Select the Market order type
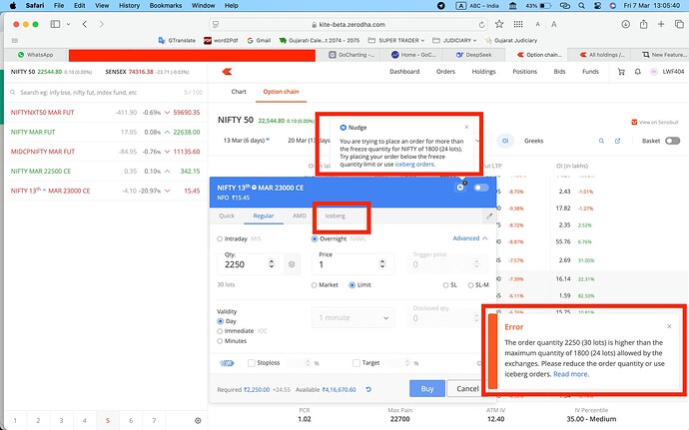The width and height of the screenshot is (689, 430). click(x=315, y=285)
